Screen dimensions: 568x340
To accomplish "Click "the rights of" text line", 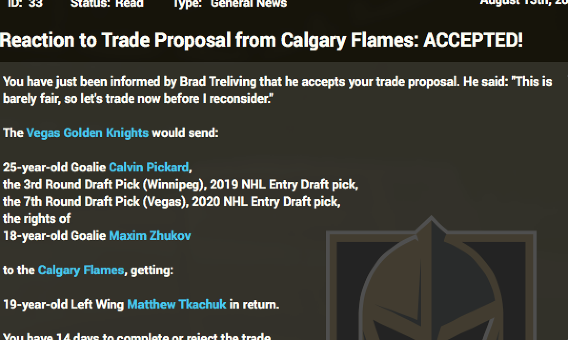I will tap(37, 219).
